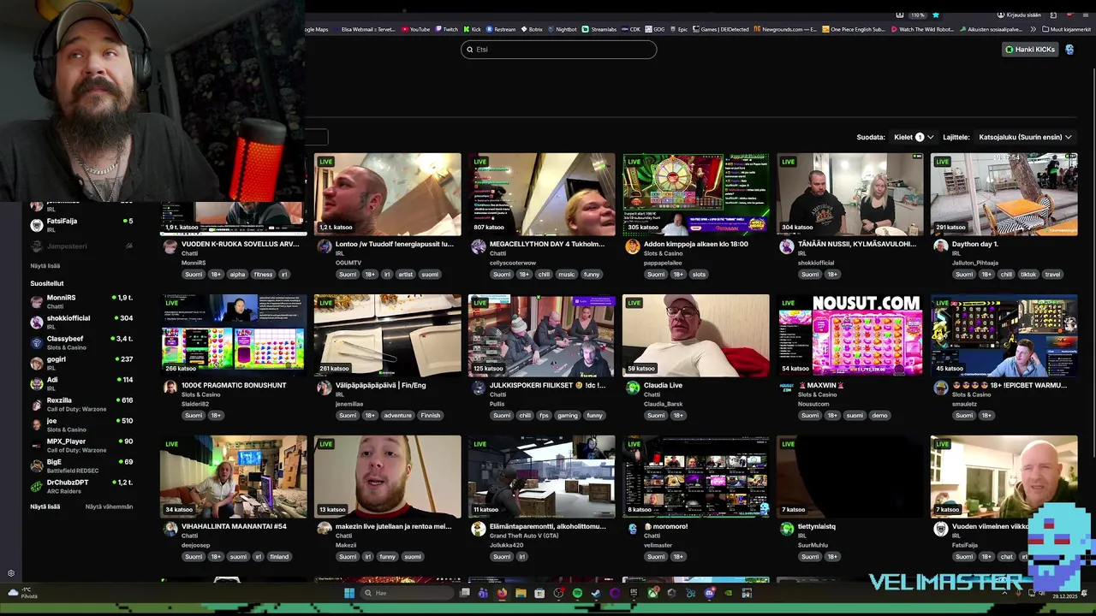Click the Slots & Casino category under smauletz

971,394
